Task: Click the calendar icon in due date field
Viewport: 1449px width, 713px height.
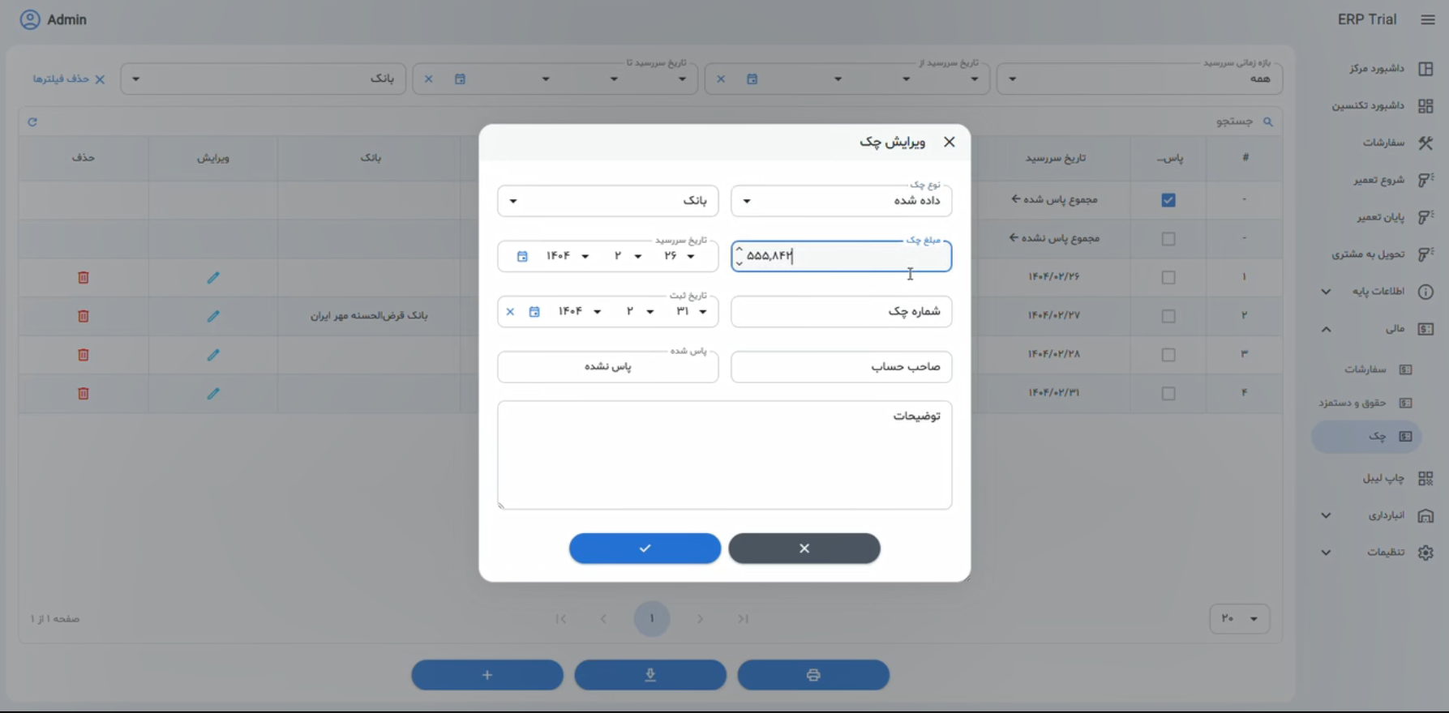Action: point(522,257)
